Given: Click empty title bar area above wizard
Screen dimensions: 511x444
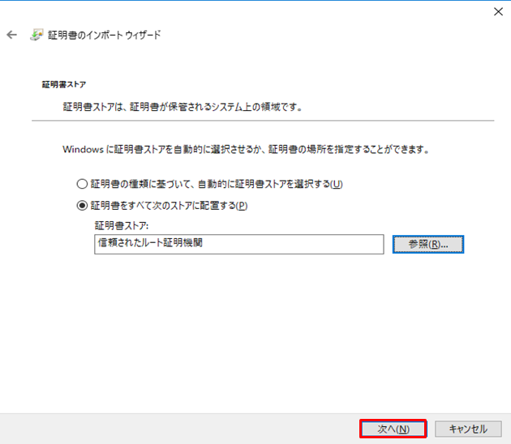Looking at the screenshot, I should [243, 11].
